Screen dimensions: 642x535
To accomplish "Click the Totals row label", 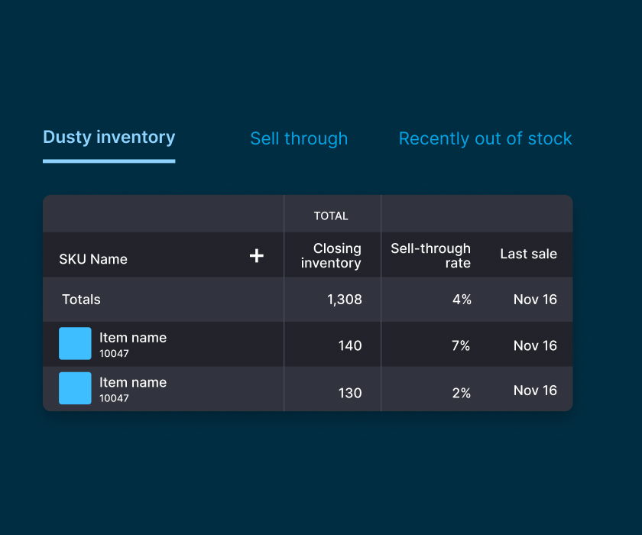I will [81, 300].
